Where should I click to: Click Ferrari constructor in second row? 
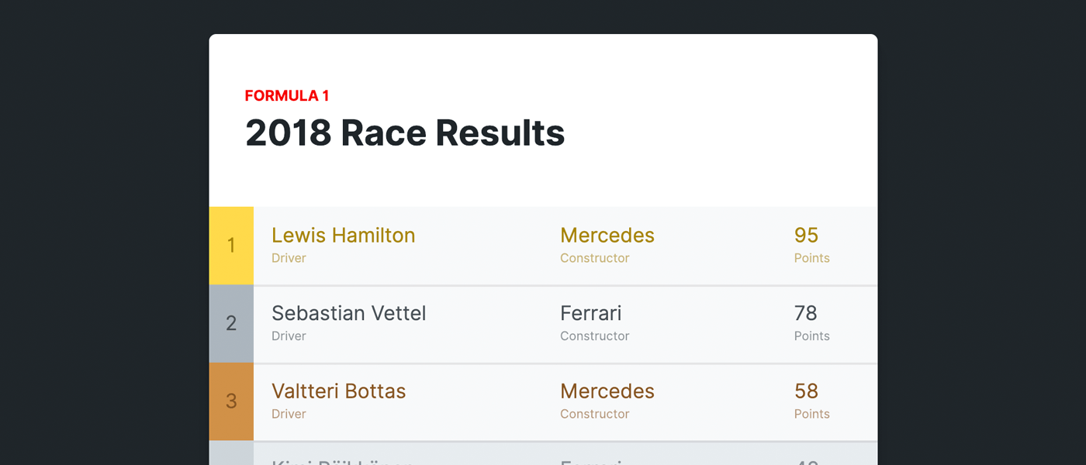tap(590, 313)
